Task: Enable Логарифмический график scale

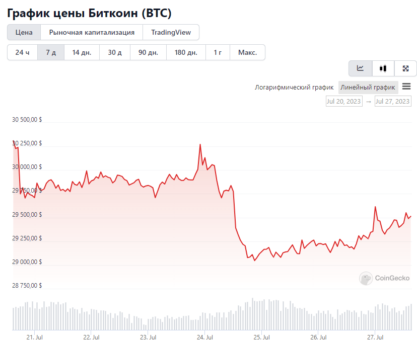Action: tap(294, 88)
